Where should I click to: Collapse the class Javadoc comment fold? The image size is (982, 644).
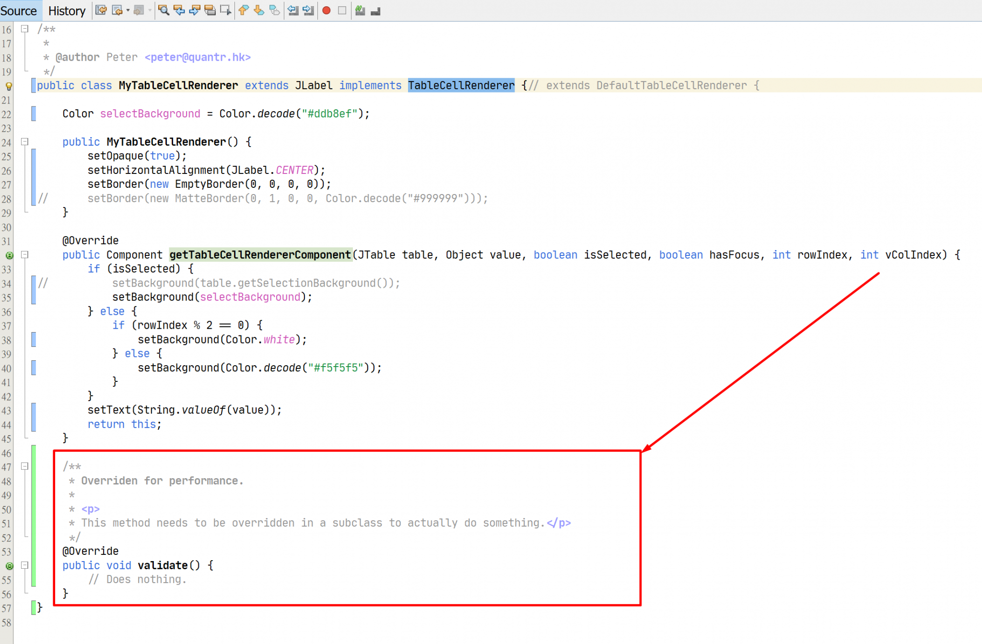(25, 29)
